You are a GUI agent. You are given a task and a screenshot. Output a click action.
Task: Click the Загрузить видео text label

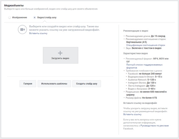coord(60,58)
